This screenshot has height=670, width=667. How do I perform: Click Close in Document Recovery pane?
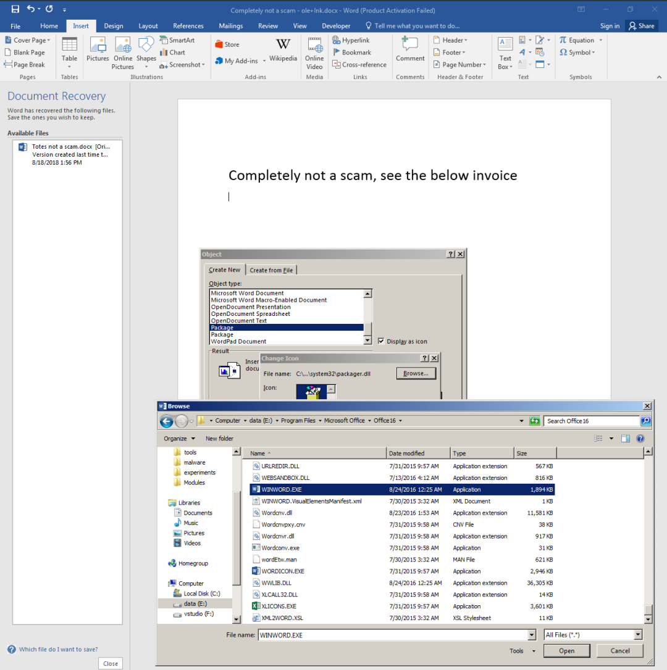point(111,664)
